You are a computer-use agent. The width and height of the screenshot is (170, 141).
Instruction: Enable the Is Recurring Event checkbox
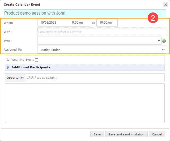37,60
